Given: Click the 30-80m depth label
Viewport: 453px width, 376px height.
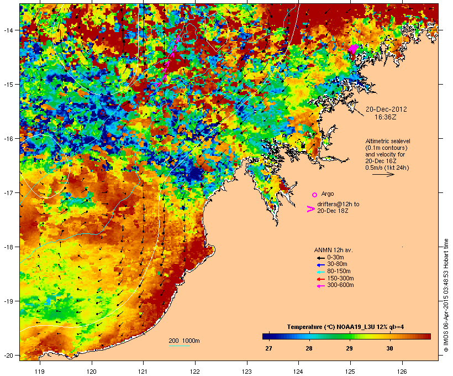Looking at the screenshot, I should tap(337, 264).
